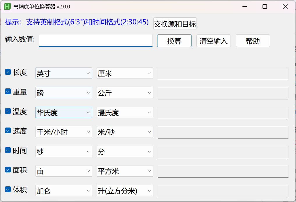Open the 英寸 source unit dropdown
The height and width of the screenshot is (202, 296).
(x=64, y=73)
